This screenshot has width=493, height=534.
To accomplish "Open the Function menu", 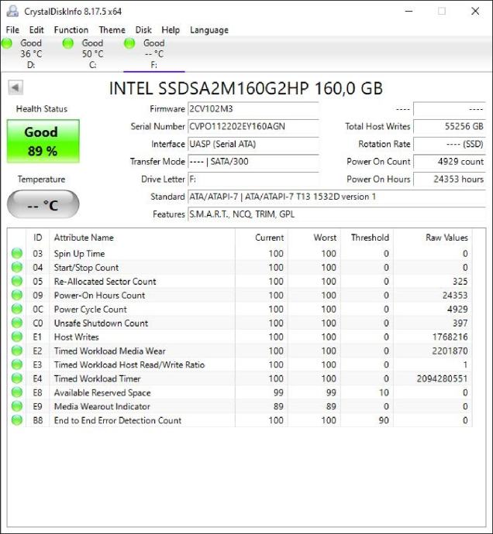I will 71,30.
